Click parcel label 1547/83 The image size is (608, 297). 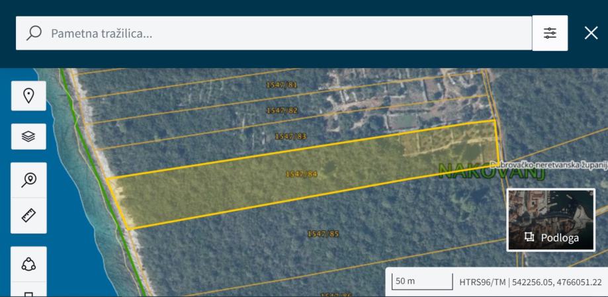tap(290, 136)
